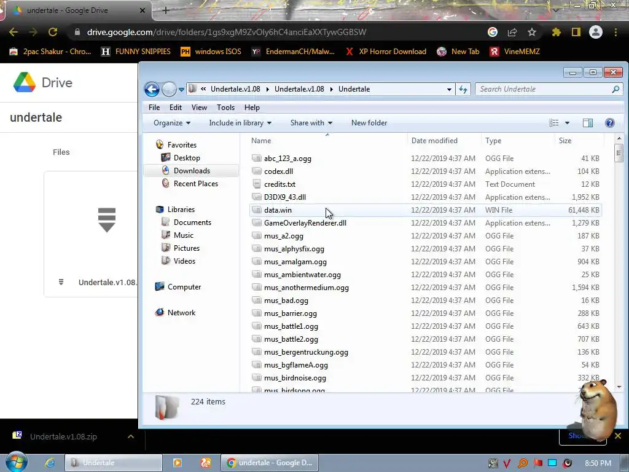The image size is (629, 472).
Task: Click the Undertale crumb in address bar
Action: tap(354, 89)
